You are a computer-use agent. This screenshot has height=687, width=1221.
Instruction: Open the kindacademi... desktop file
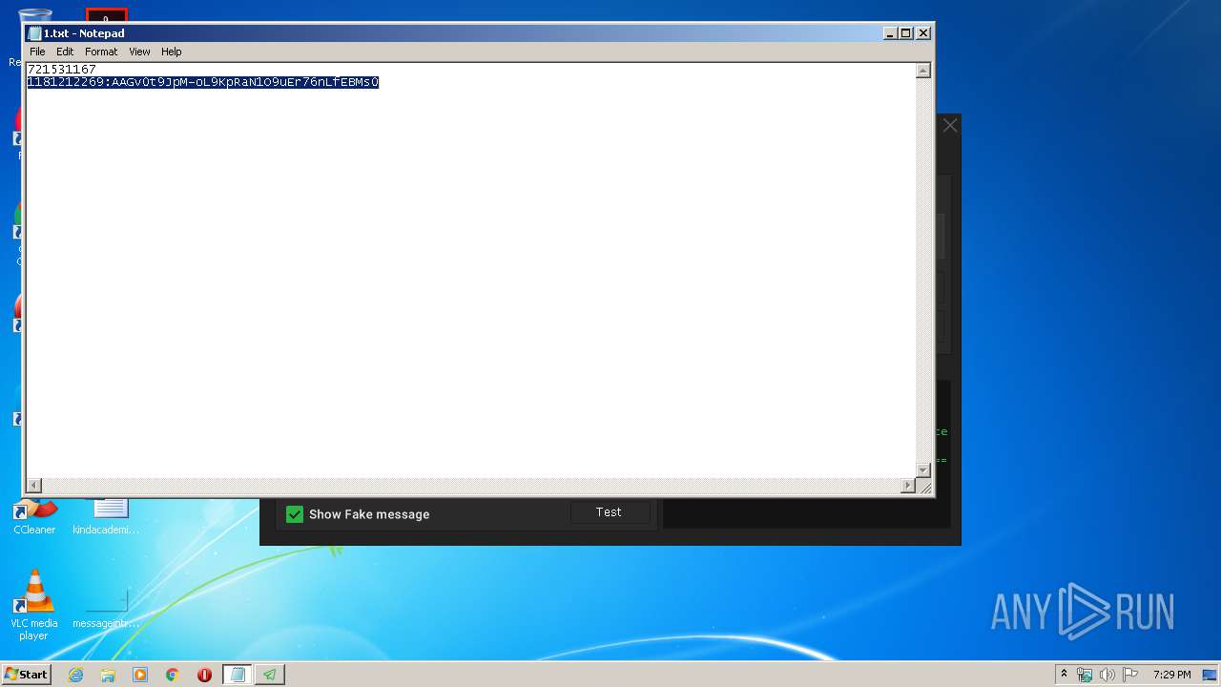click(106, 517)
